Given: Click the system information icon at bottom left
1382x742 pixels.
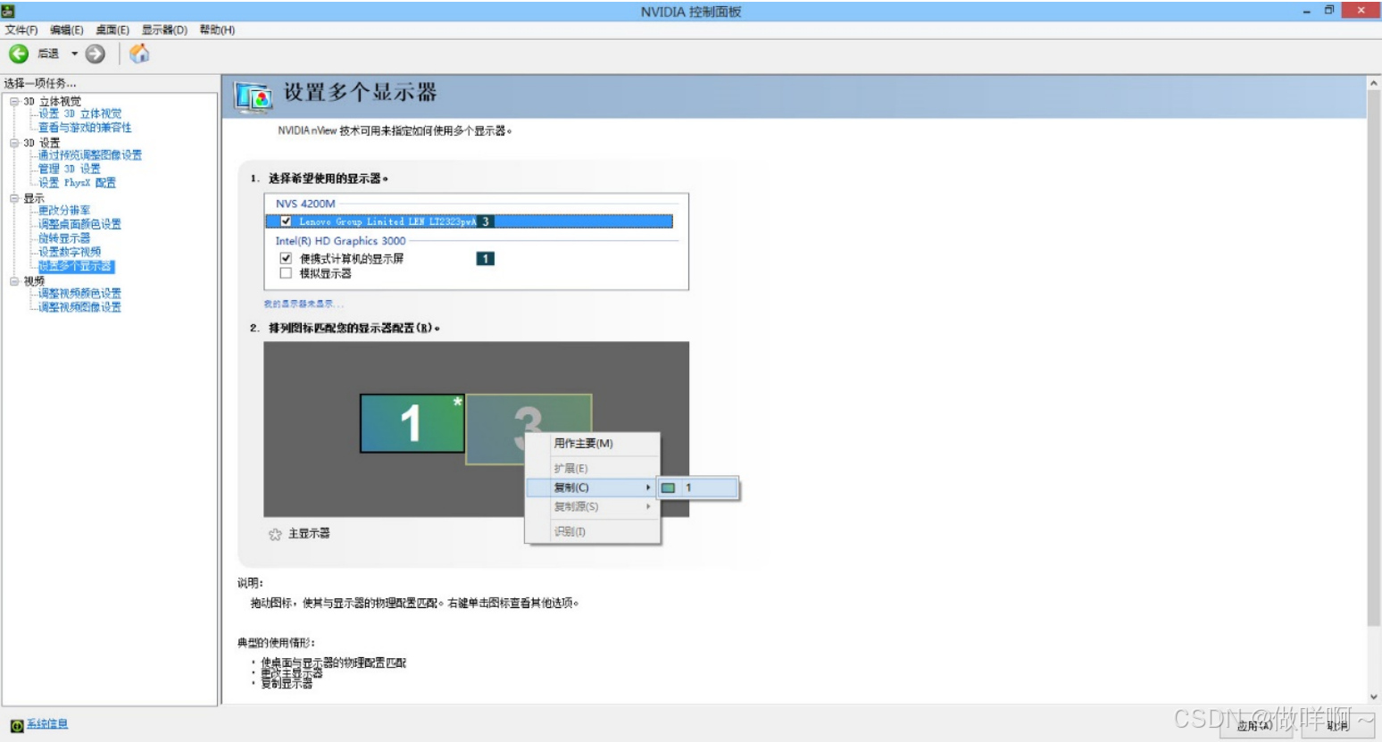Looking at the screenshot, I should pos(16,725).
